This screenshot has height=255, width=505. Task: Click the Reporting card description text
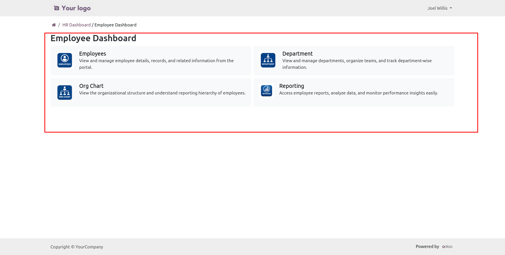pyautogui.click(x=358, y=93)
